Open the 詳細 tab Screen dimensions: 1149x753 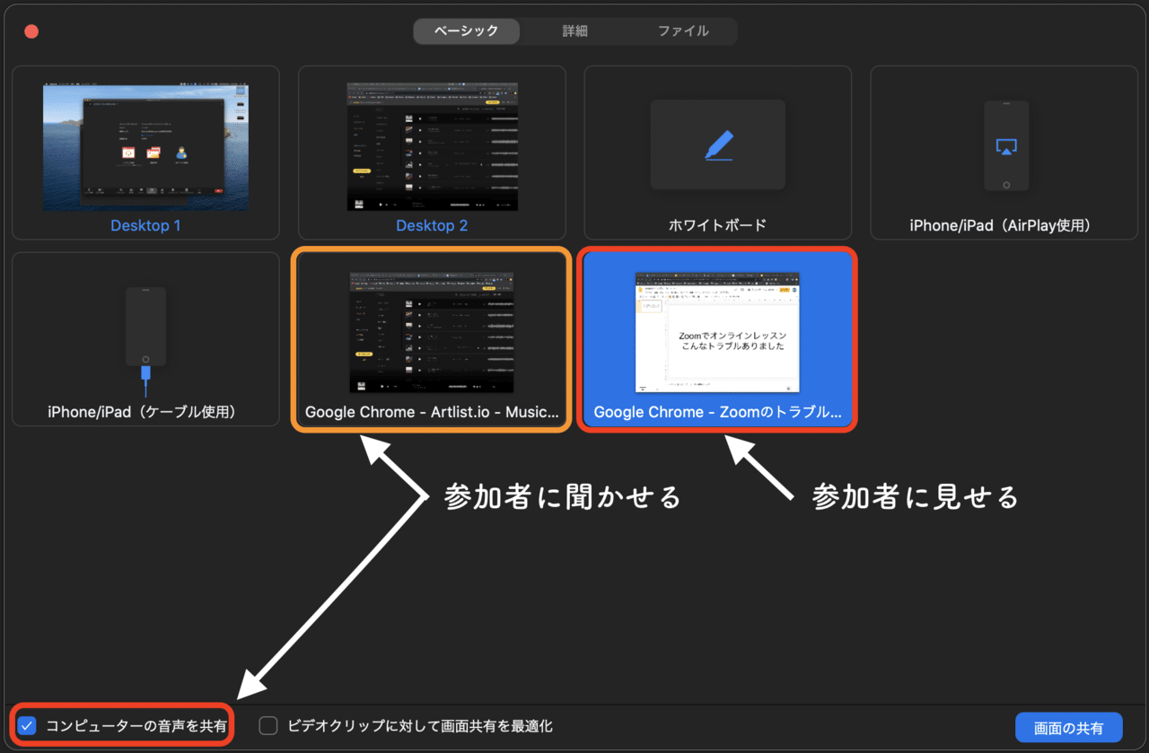click(574, 31)
